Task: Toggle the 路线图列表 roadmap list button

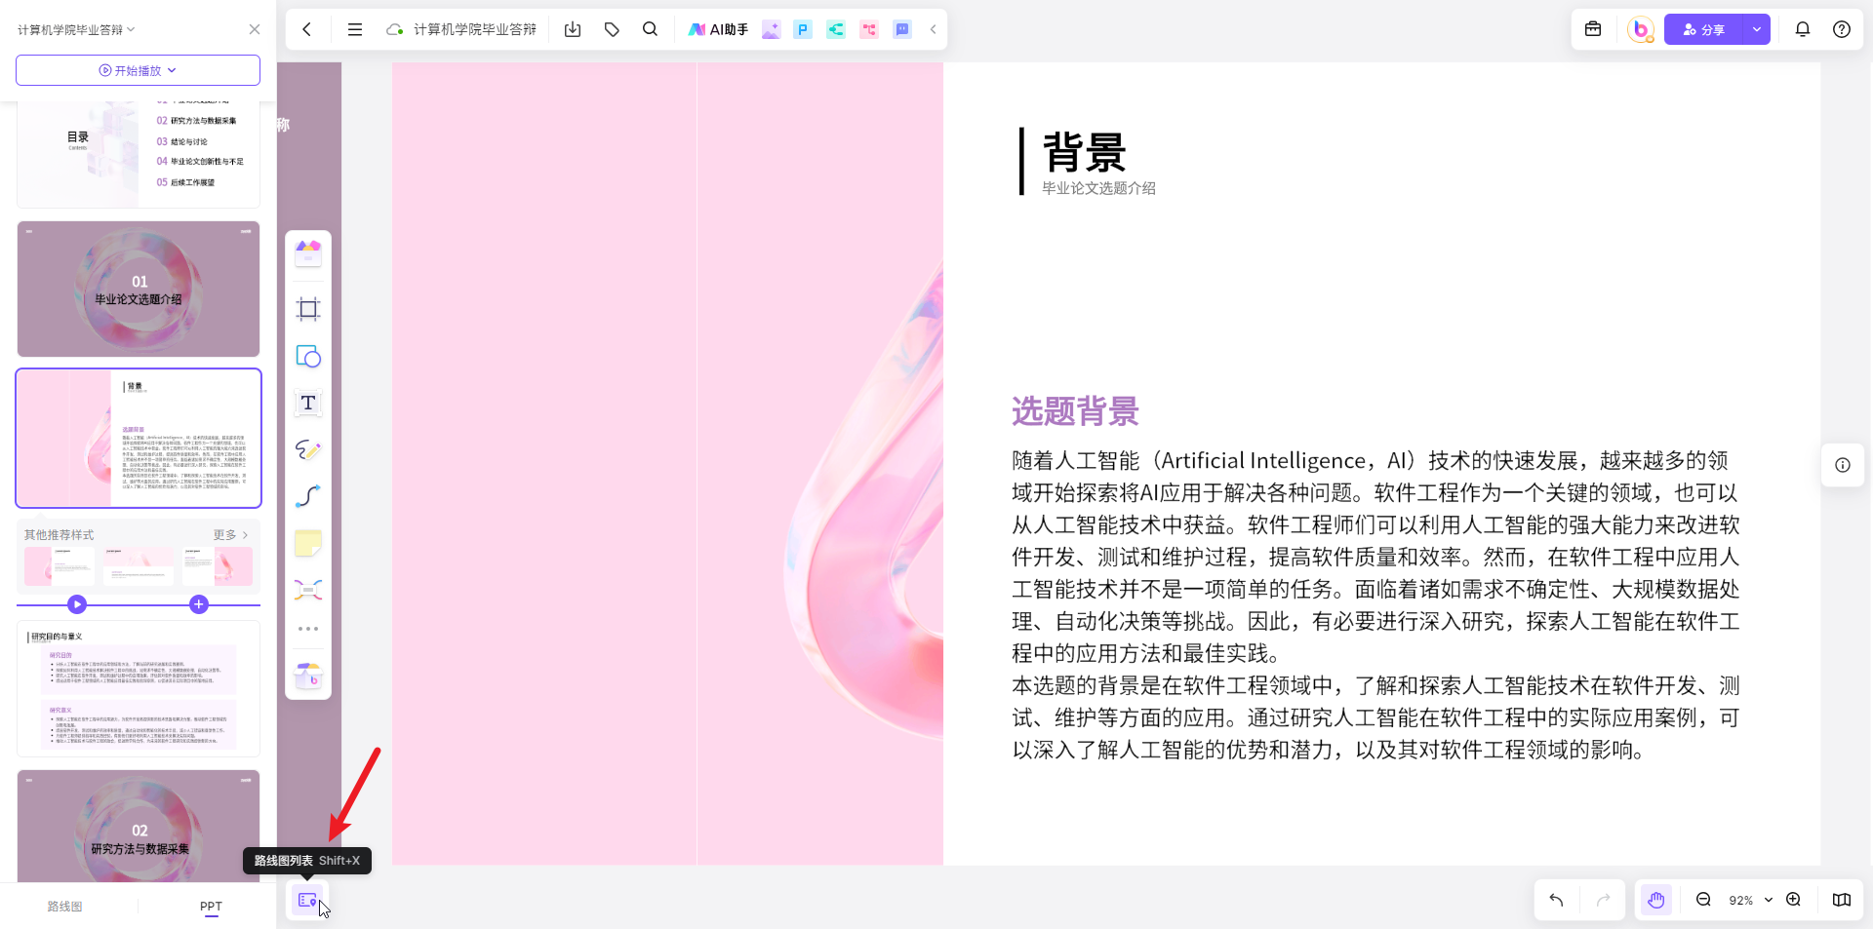Action: coord(308,901)
